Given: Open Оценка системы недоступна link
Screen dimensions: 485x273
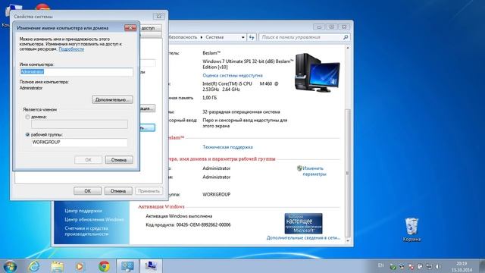Looking at the screenshot, I should (233, 76).
